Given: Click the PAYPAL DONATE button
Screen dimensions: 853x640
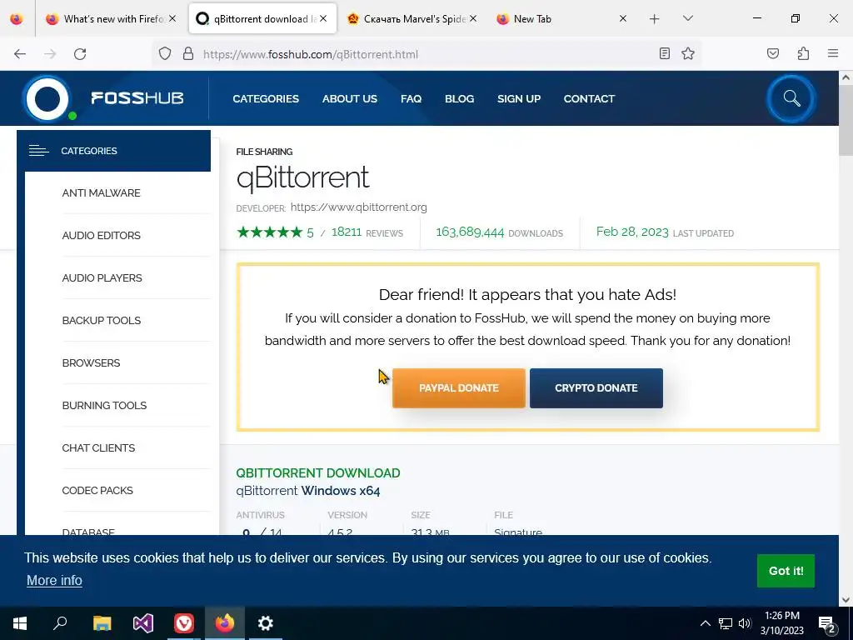Looking at the screenshot, I should pos(459,388).
